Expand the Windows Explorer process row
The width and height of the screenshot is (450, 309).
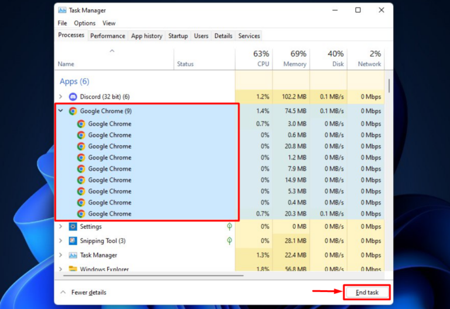(x=60, y=269)
